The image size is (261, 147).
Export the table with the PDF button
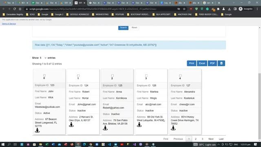coord(212,63)
